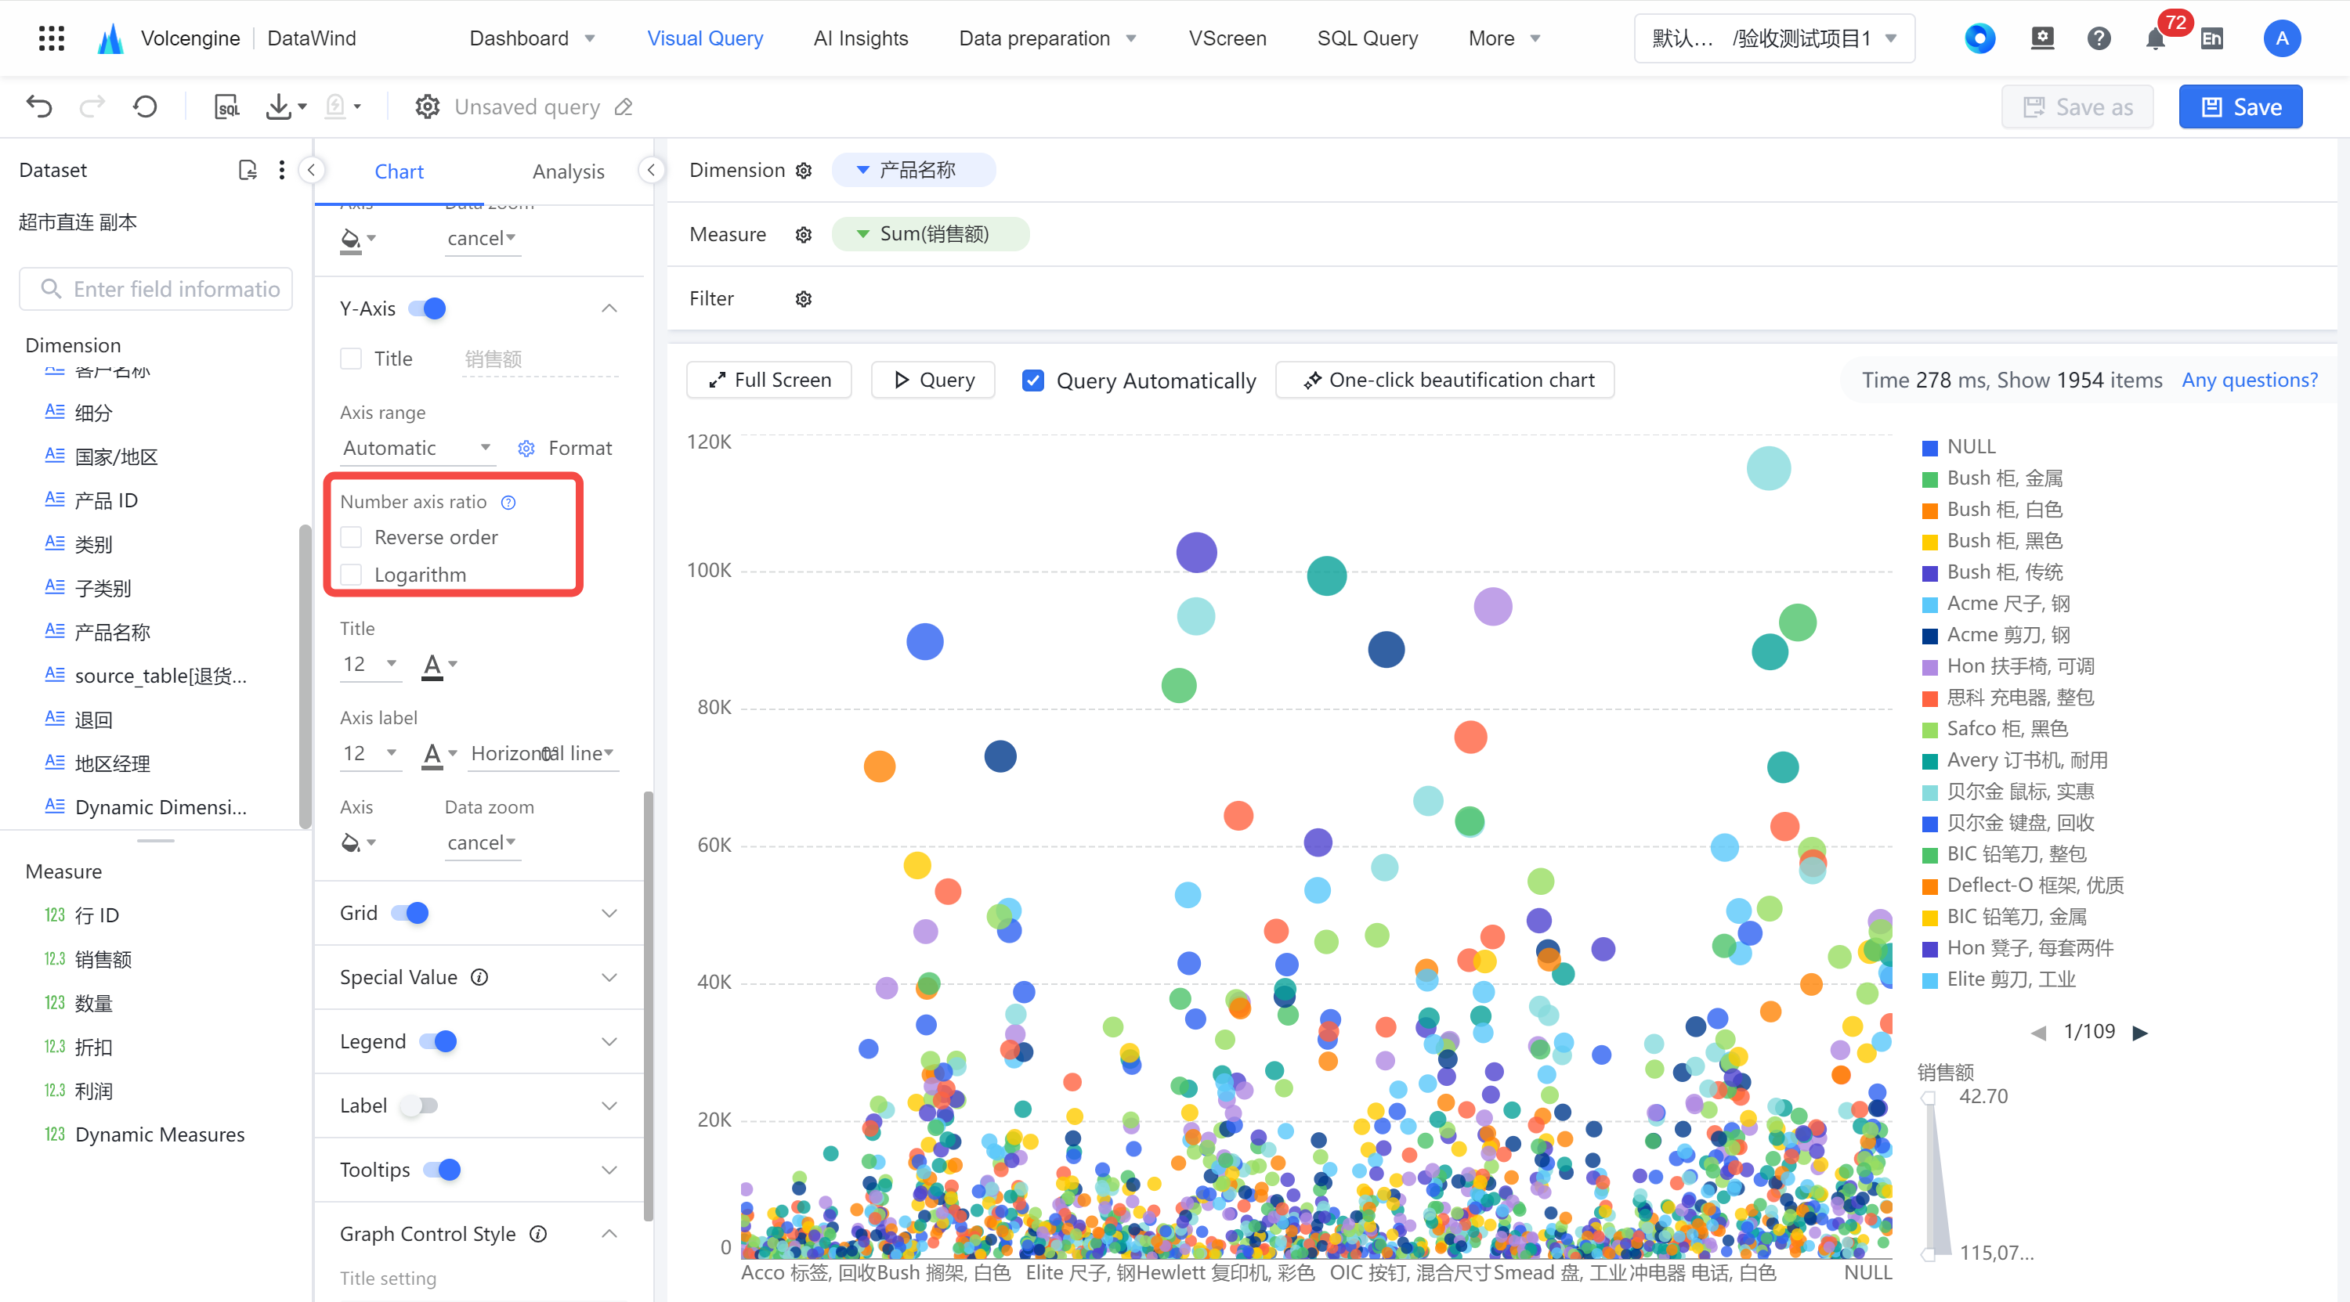This screenshot has width=2350, height=1302.
Task: Collapse the Y-Axis section chevron
Action: [609, 308]
